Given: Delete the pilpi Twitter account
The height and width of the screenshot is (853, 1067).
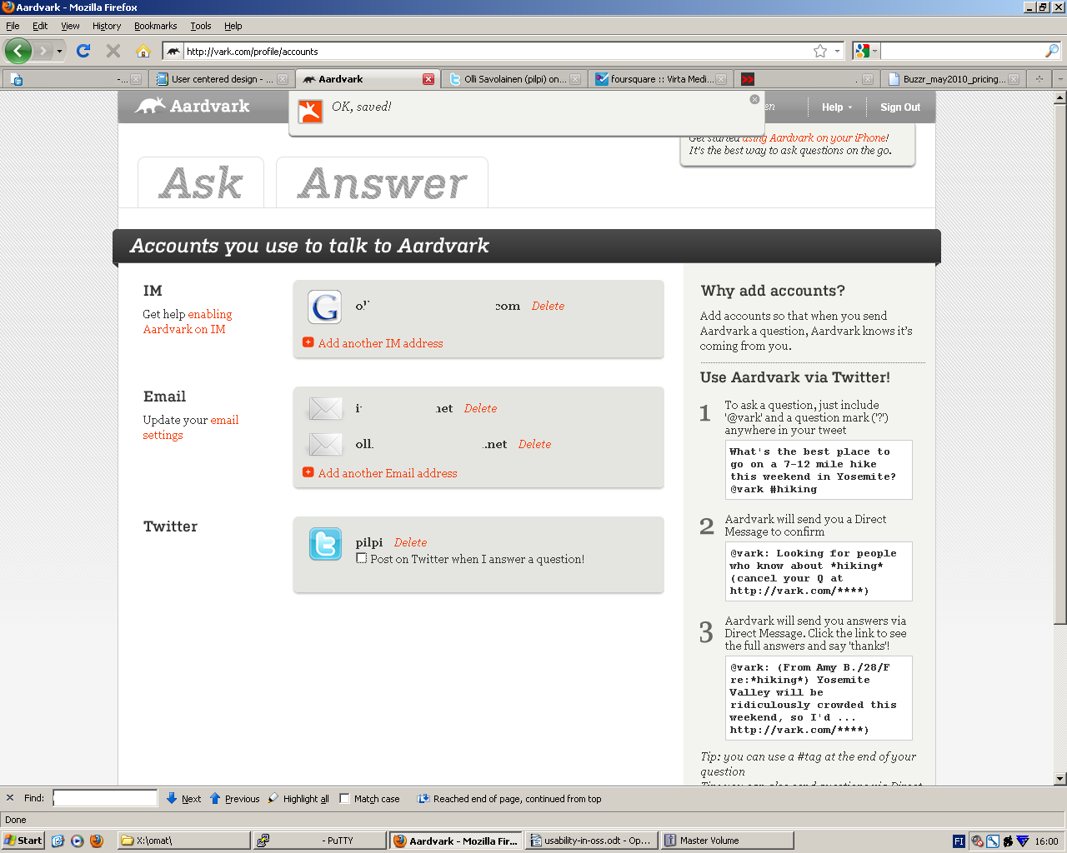Looking at the screenshot, I should point(410,542).
